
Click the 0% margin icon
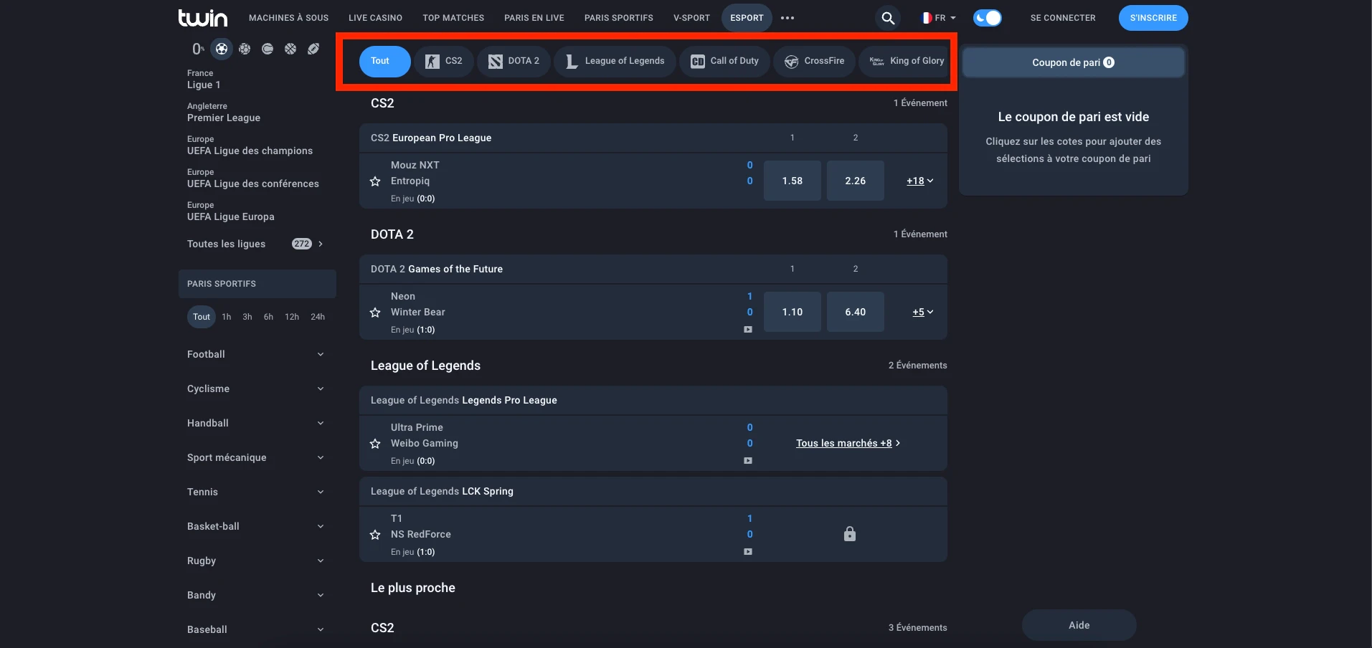click(198, 49)
